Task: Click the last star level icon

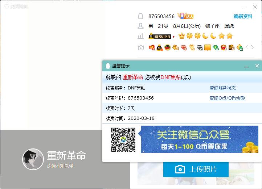Action: [230, 36]
